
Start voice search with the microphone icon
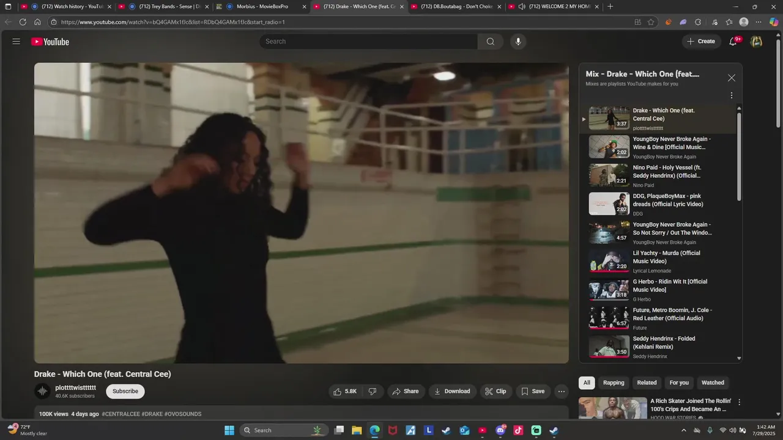coord(518,42)
